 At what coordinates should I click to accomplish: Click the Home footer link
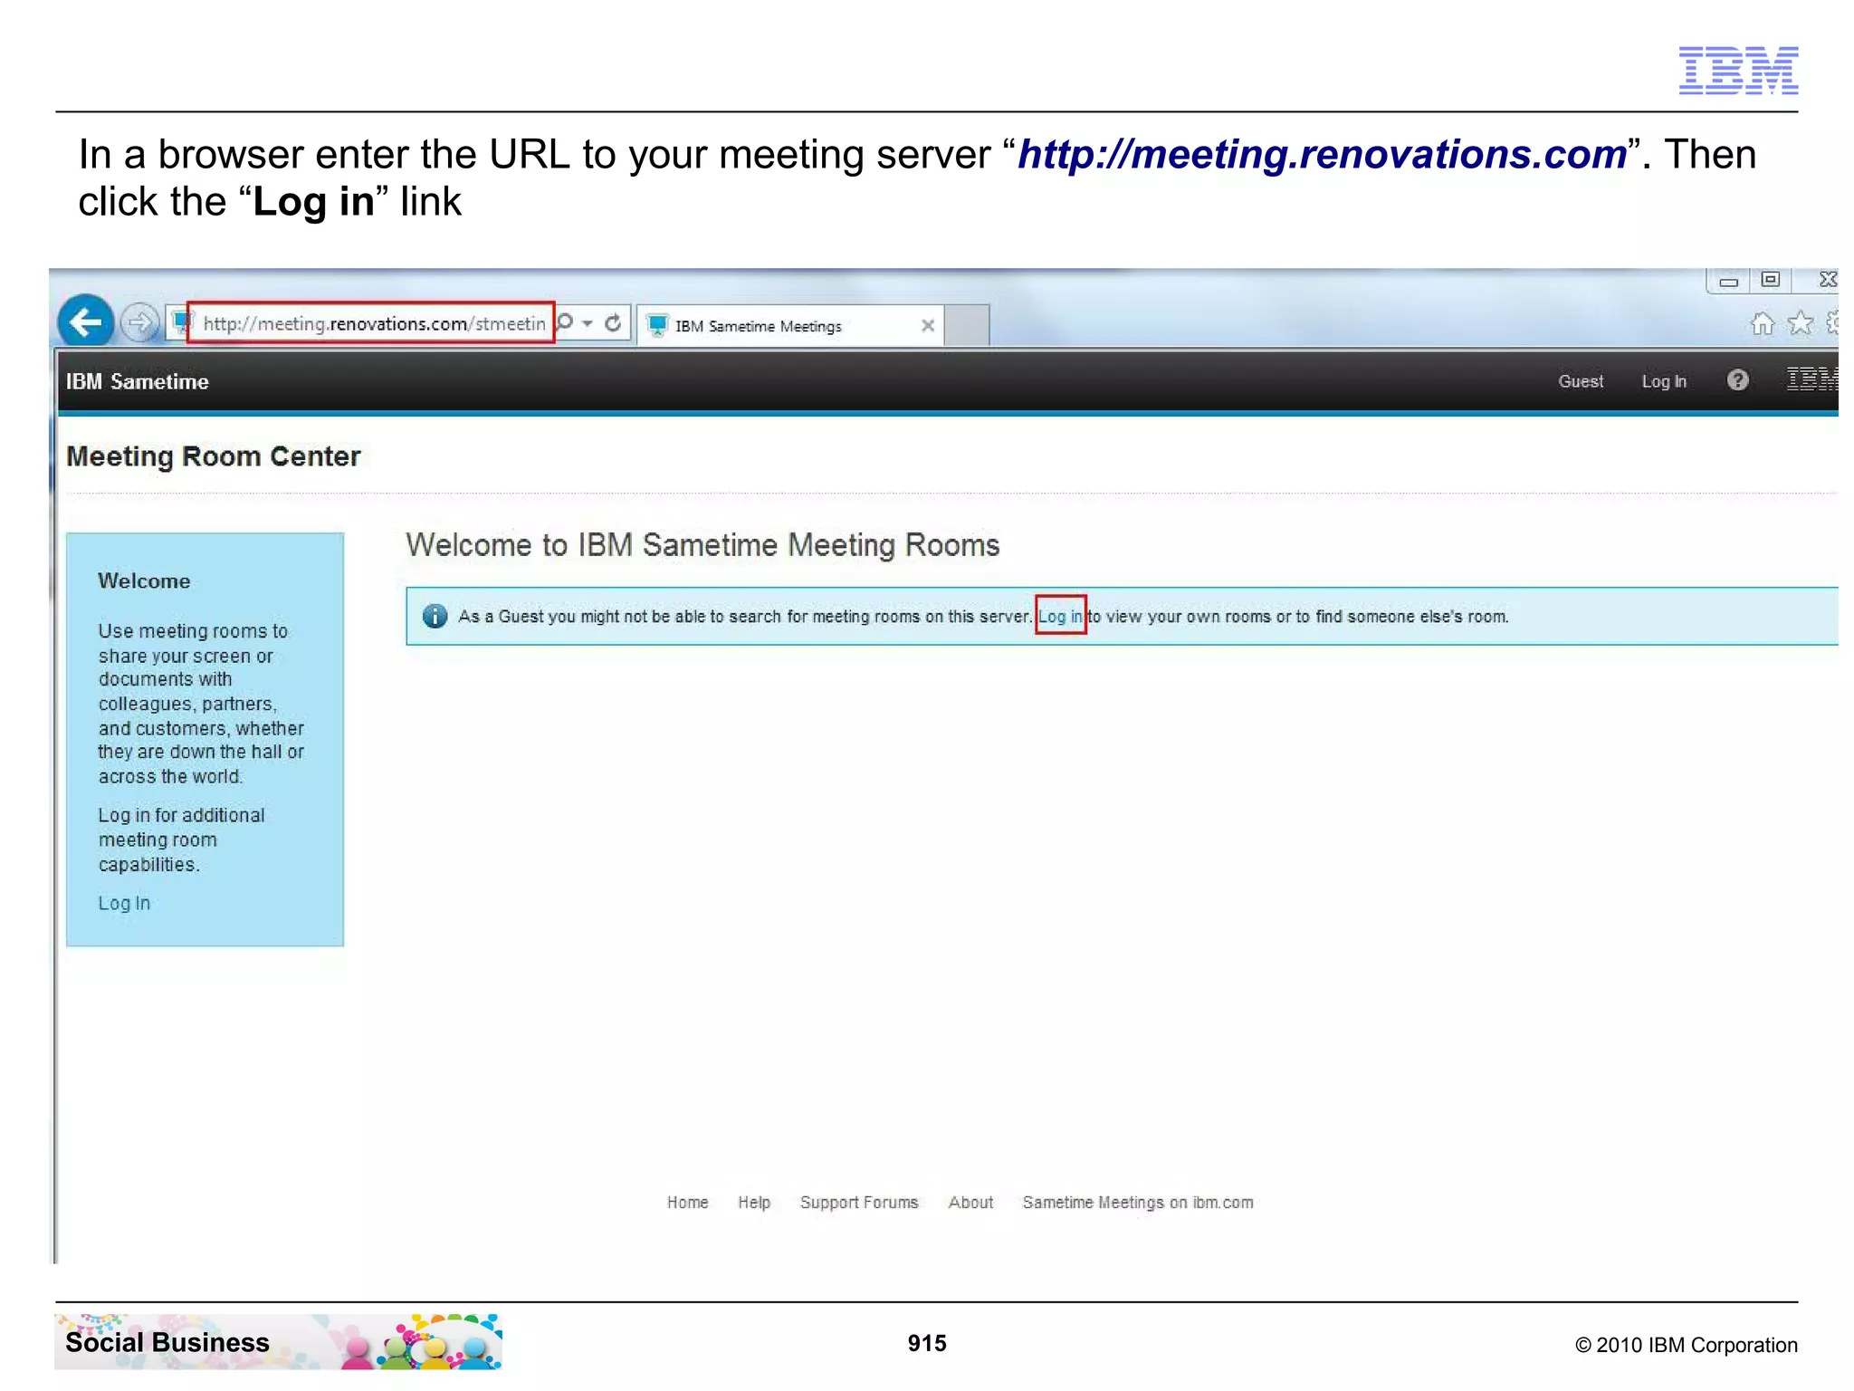coord(688,1202)
